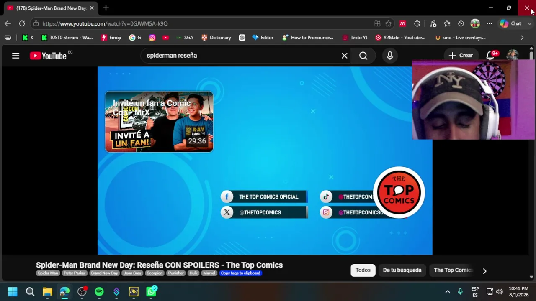Open the browser Extensions puzzle icon
The height and width of the screenshot is (301, 536).
tap(417, 23)
